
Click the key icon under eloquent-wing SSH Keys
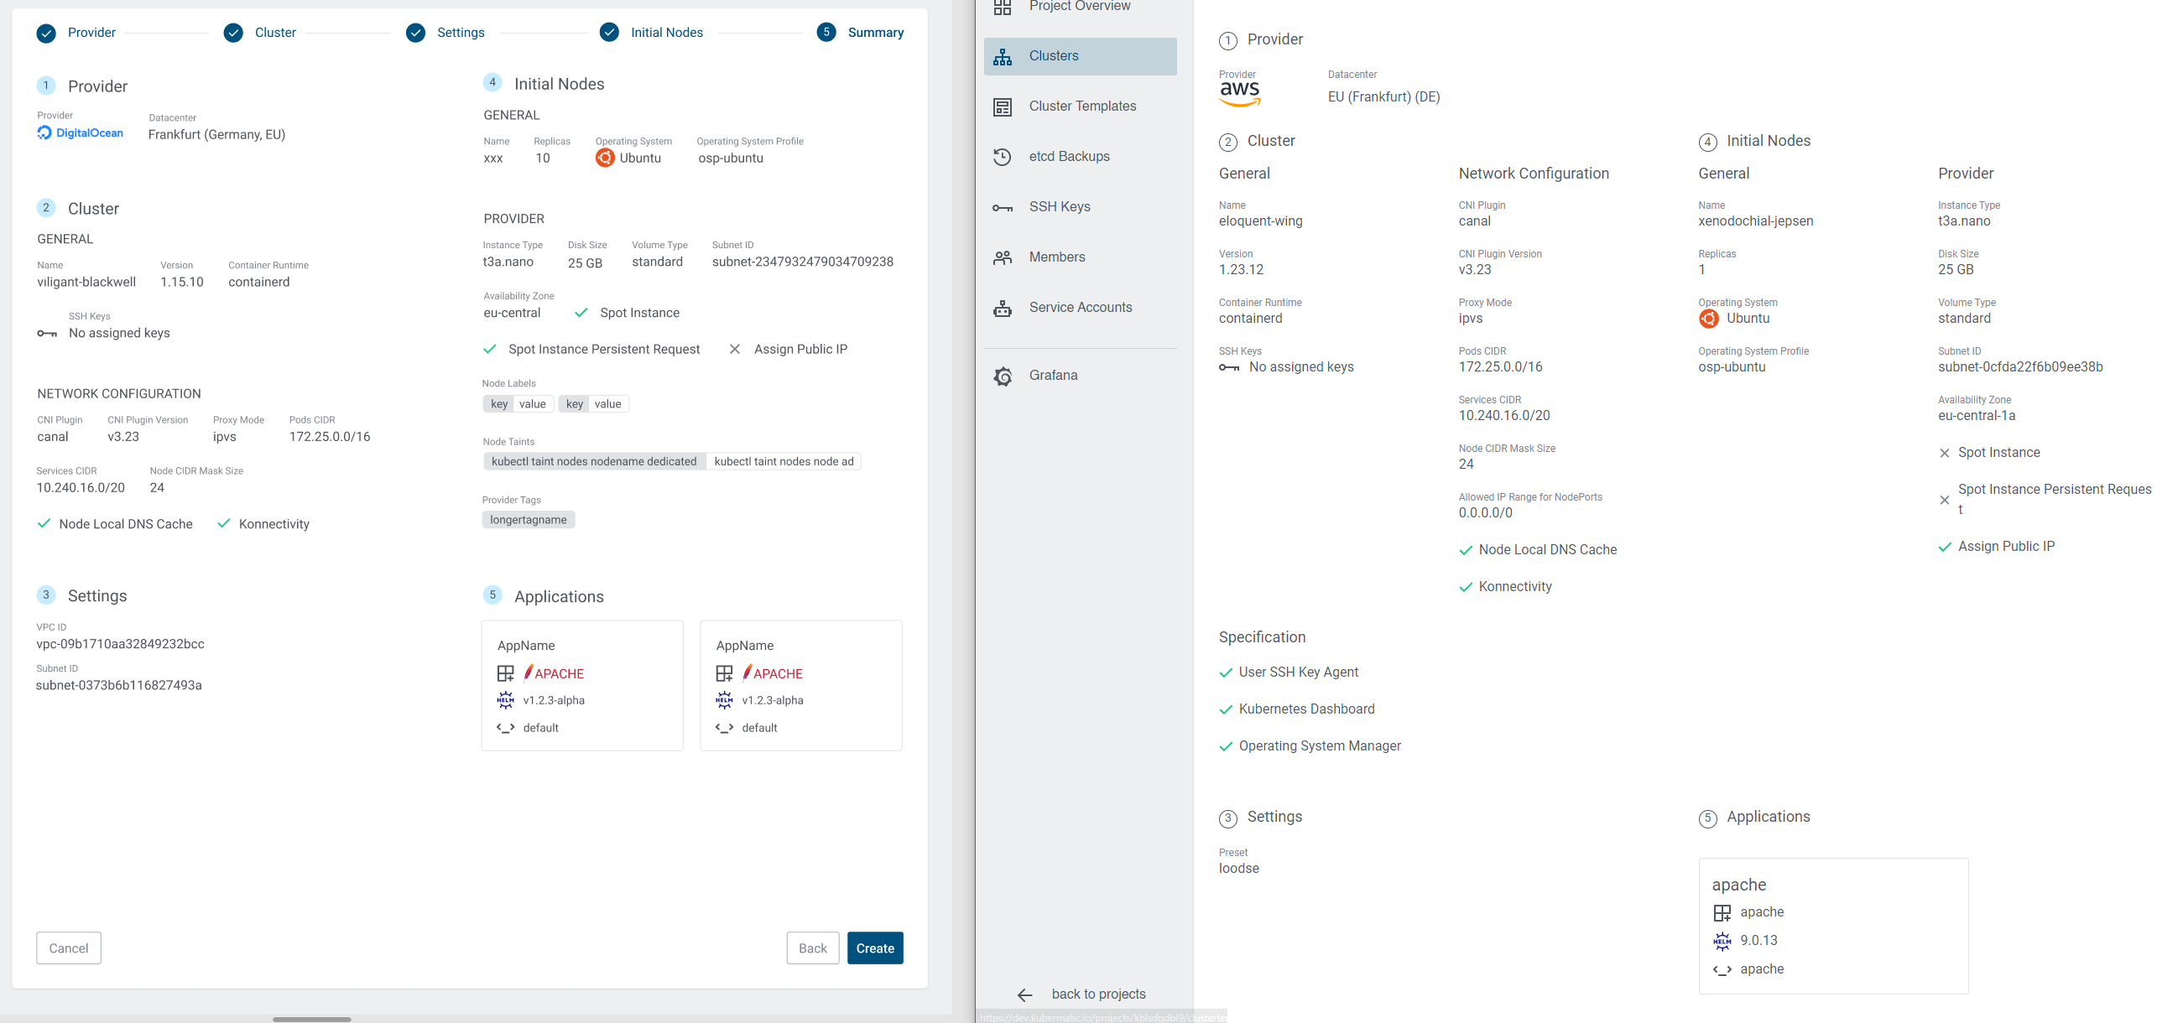(1229, 367)
